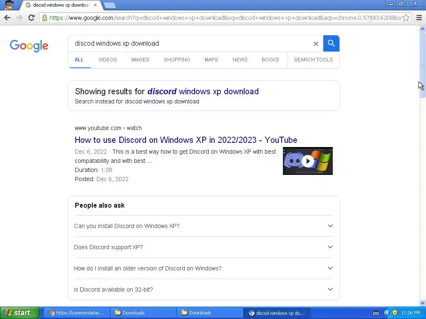The image size is (426, 319).
Task: Expand 'How do I install an older version' question
Action: [203, 268]
